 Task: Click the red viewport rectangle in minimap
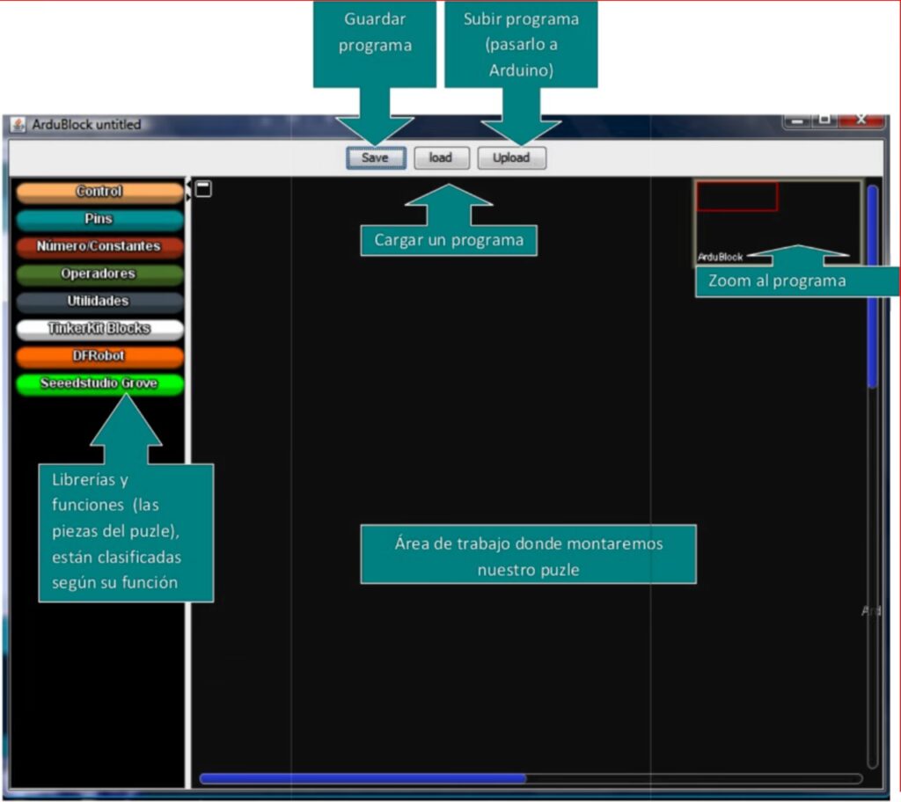click(736, 196)
